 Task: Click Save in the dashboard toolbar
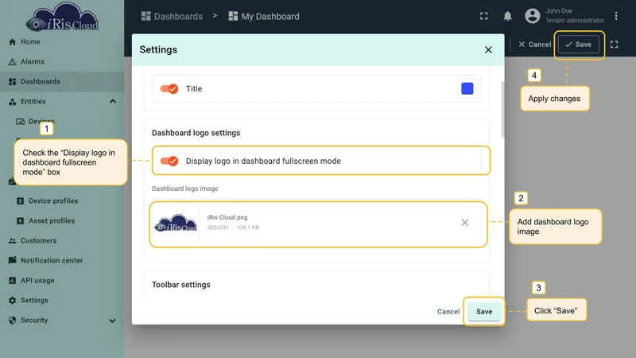(579, 45)
